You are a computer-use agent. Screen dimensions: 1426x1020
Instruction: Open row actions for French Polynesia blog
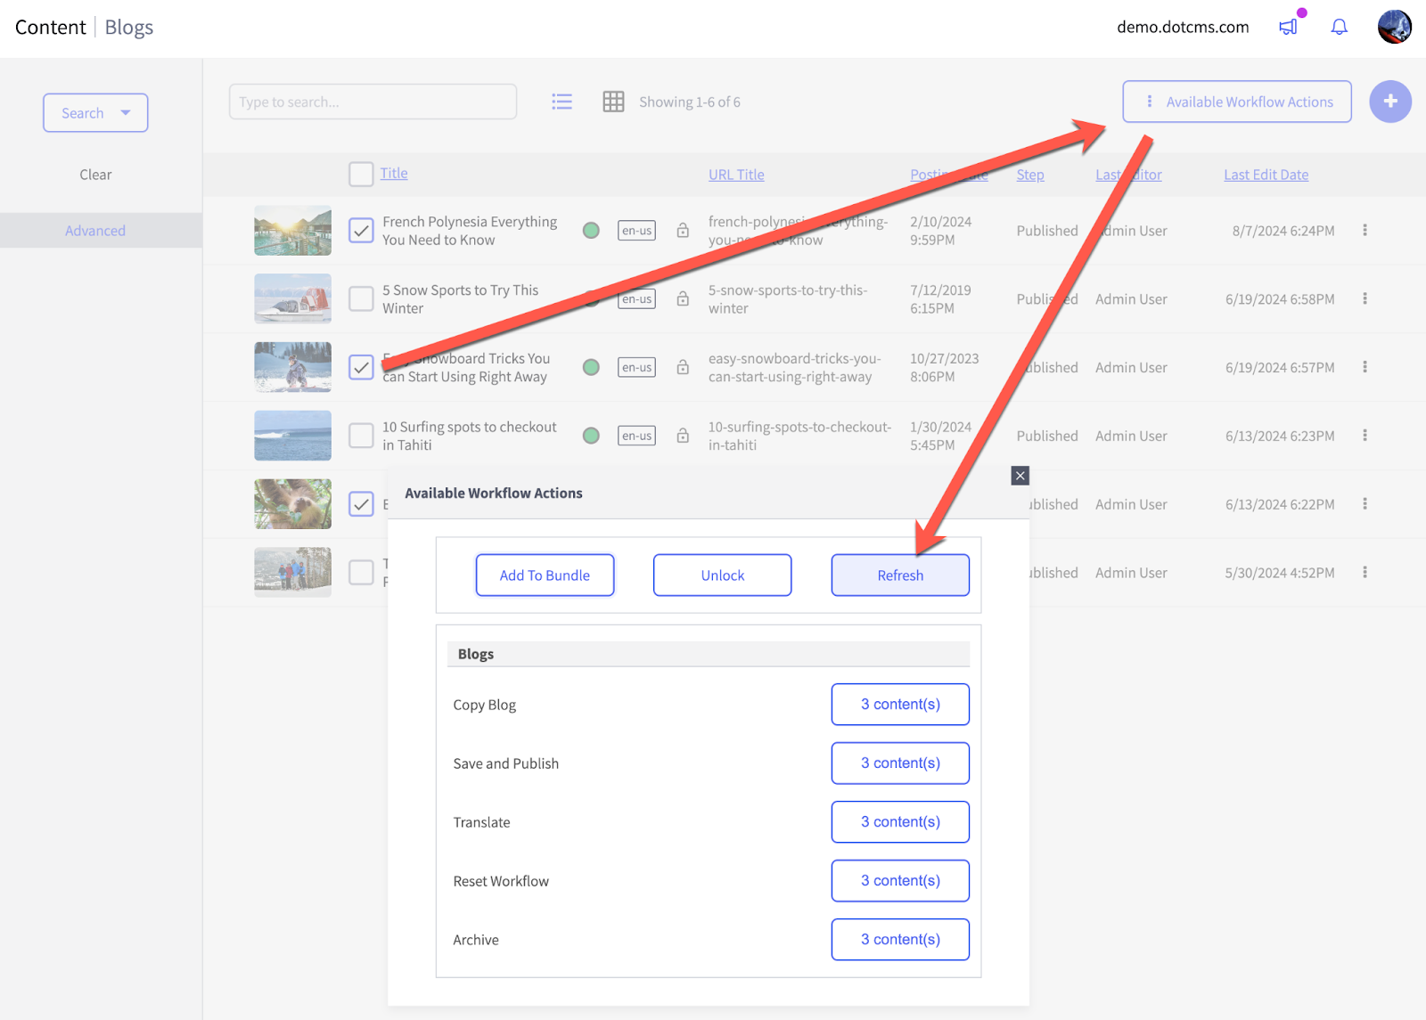(x=1365, y=231)
